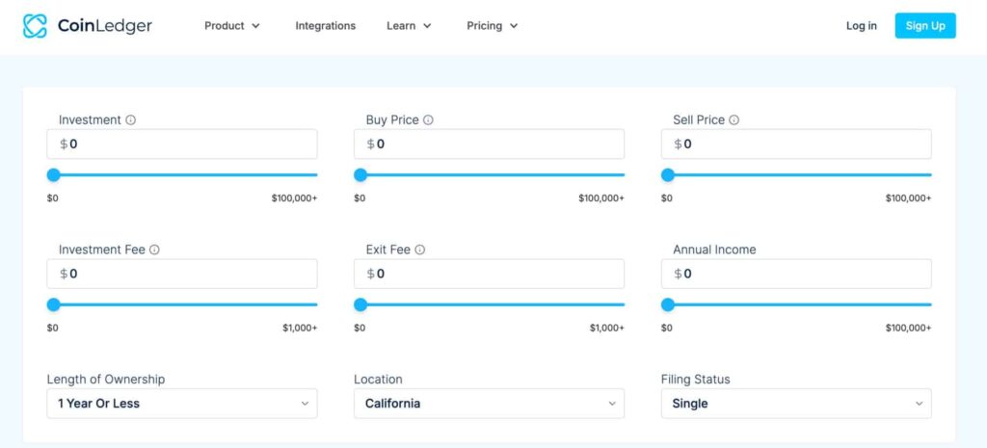The image size is (987, 448).
Task: Expand the Learn menu
Action: (409, 26)
